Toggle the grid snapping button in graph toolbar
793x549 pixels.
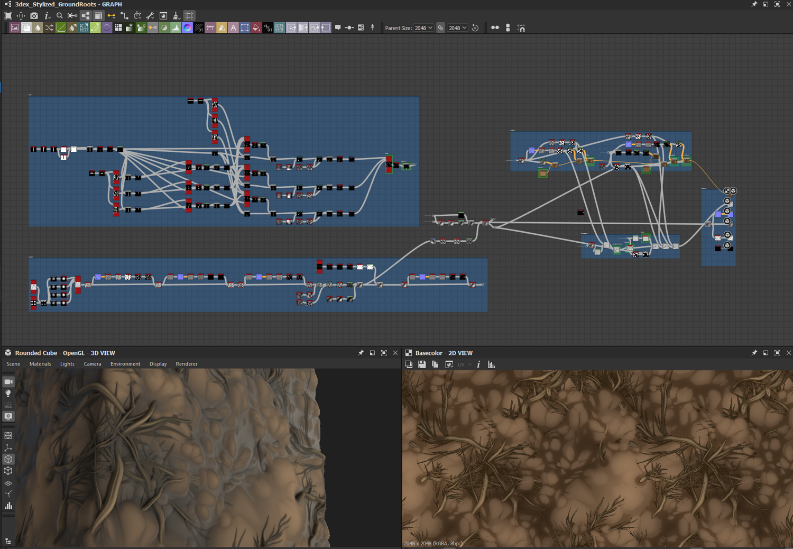tap(189, 16)
